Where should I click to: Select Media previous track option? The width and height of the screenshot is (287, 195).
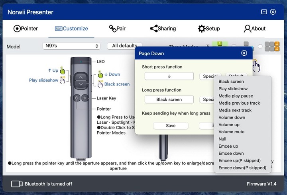click(239, 103)
